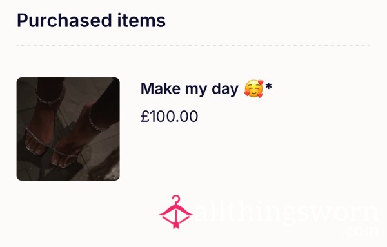Select the word "my" in the title
The height and width of the screenshot is (247, 387).
[x=196, y=90]
